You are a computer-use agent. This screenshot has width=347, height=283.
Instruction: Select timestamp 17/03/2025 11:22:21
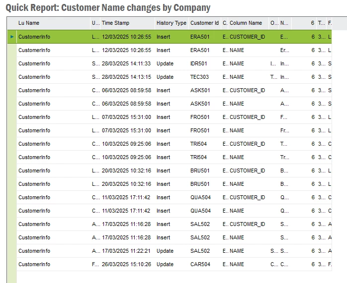(x=126, y=251)
